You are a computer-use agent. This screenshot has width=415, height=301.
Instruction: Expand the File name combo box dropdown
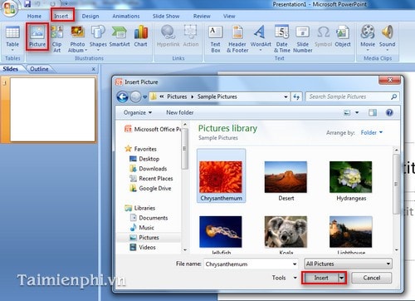pos(295,264)
